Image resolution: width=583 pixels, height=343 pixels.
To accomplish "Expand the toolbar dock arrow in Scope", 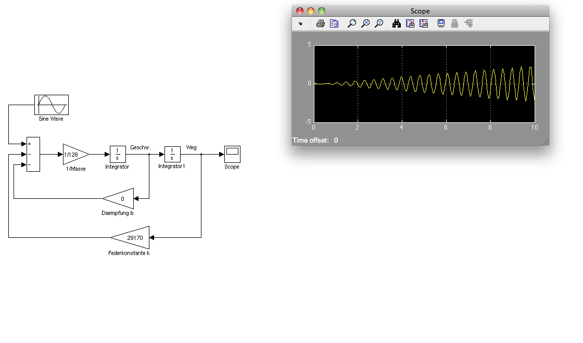I will click(300, 23).
